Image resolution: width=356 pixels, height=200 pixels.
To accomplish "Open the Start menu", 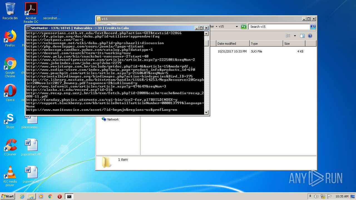I will (x=8, y=196).
